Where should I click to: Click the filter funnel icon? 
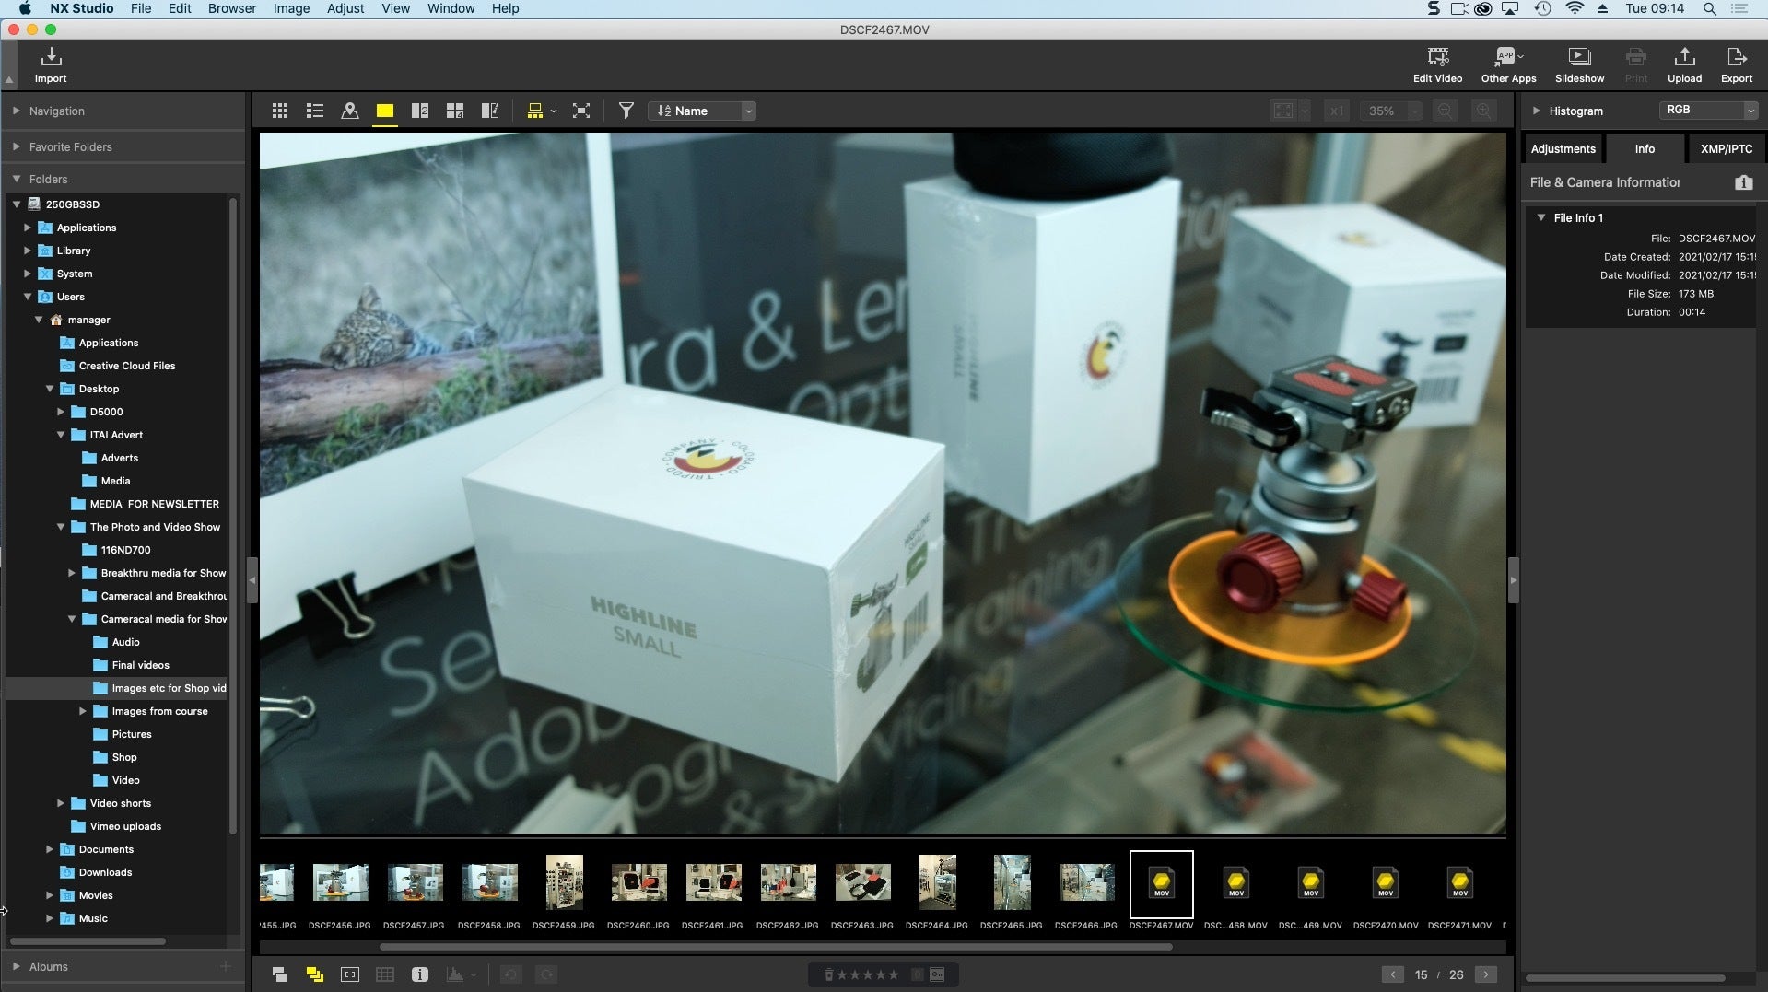pos(626,111)
